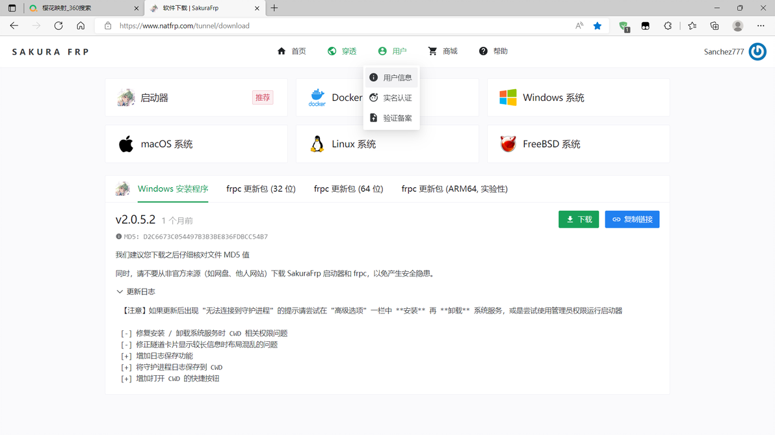This screenshot has width=775, height=435.
Task: Click the 推荐 badge on the launcher card
Action: (263, 98)
